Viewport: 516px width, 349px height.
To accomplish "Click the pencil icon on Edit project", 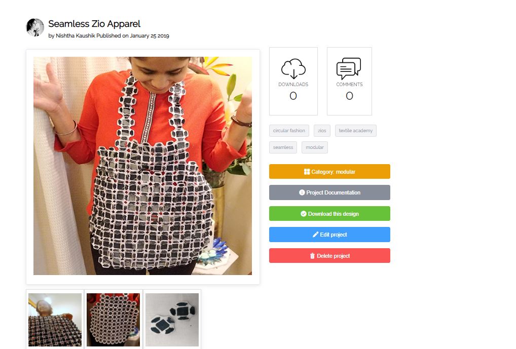I will [x=316, y=235].
